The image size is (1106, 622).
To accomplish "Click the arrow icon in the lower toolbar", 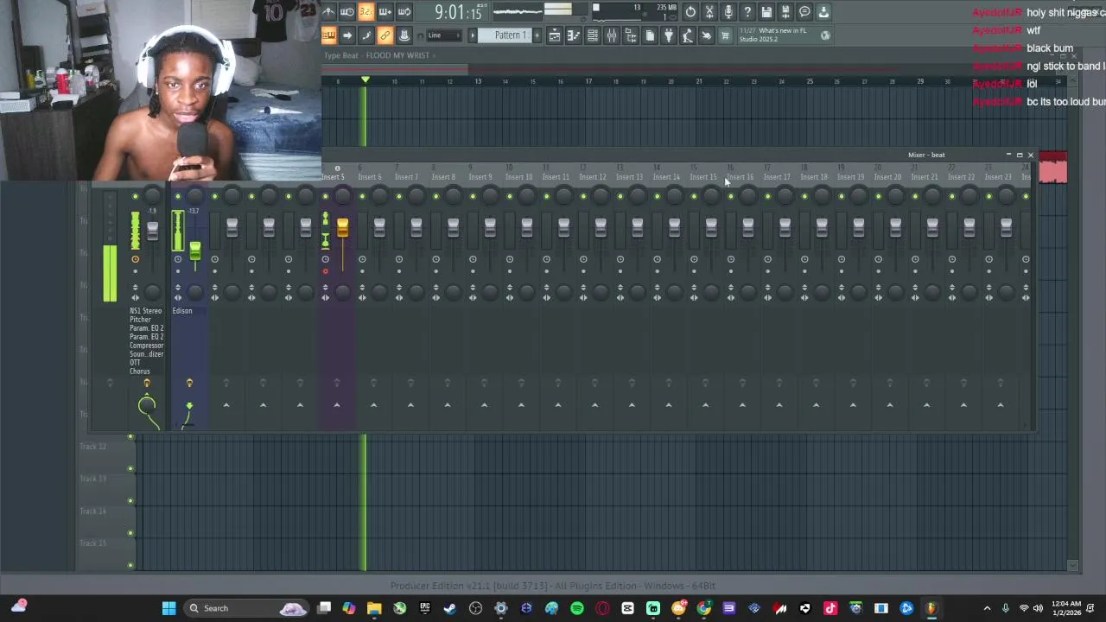I will pos(347,35).
